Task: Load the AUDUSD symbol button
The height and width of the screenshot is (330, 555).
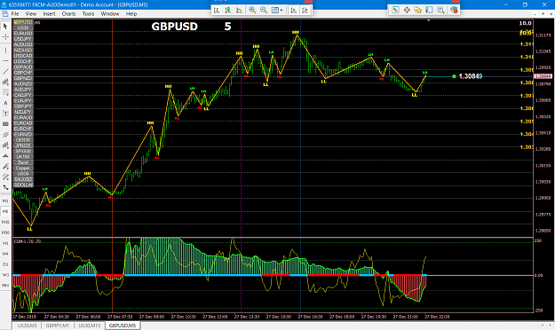Action: (23, 44)
